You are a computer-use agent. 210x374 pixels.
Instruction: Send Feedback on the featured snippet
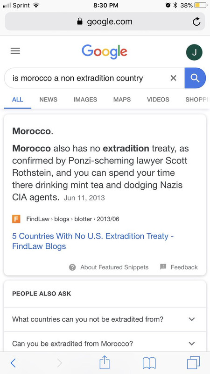click(x=179, y=267)
